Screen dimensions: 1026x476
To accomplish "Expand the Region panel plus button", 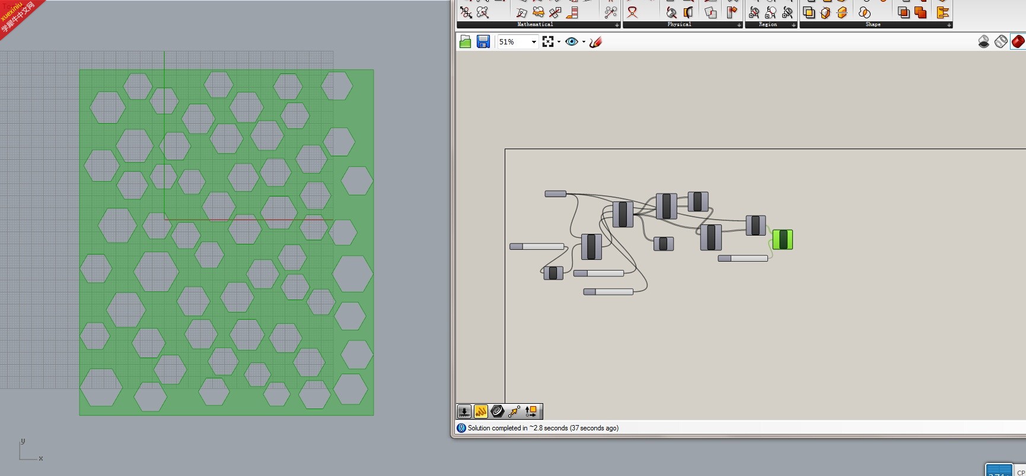I will point(794,25).
